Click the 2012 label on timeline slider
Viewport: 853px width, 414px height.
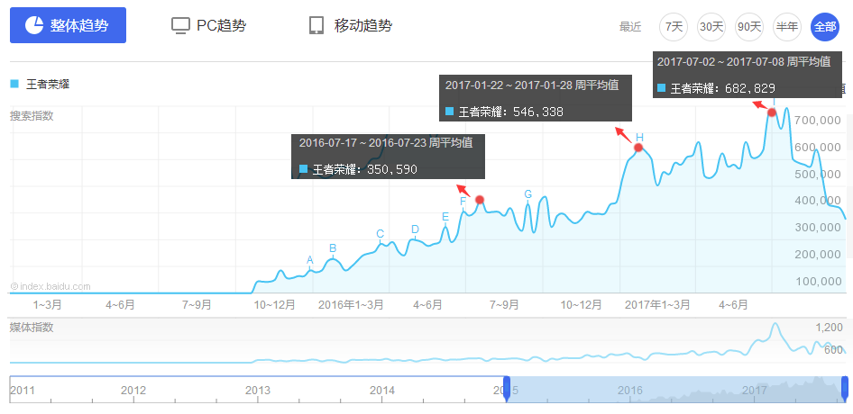tap(133, 390)
